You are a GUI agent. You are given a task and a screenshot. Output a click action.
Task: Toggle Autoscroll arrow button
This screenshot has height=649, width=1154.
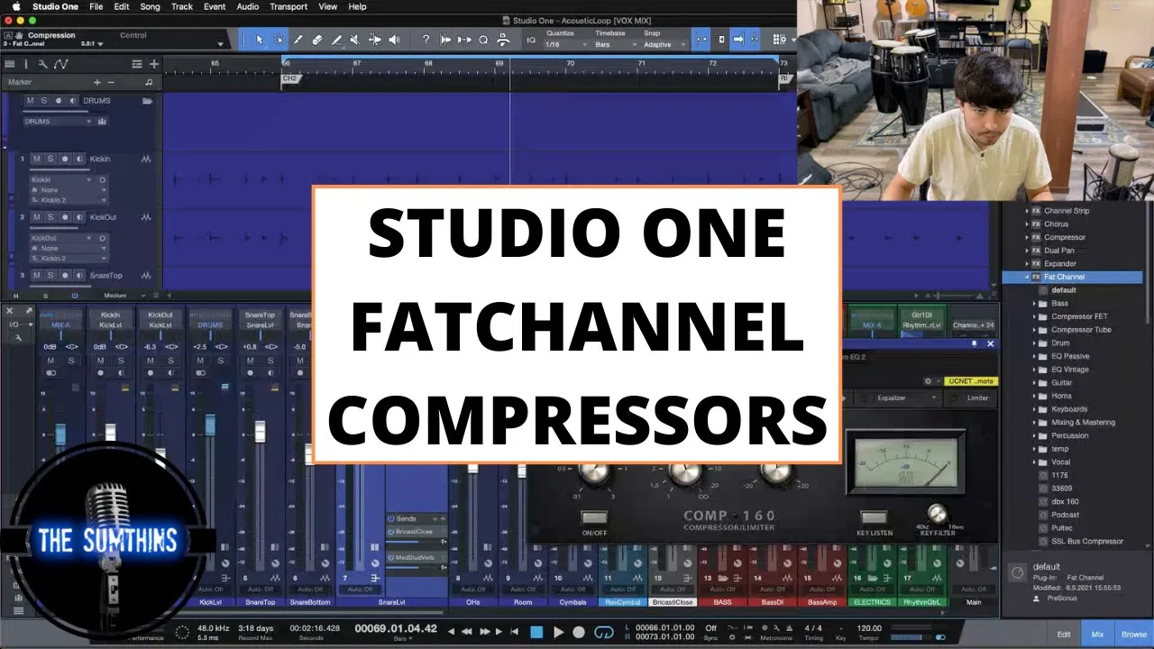click(739, 40)
